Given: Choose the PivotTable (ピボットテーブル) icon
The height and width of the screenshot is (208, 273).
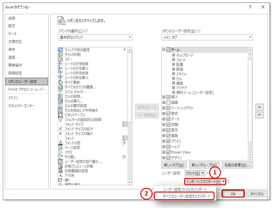Looking at the screenshot, I should point(60,115).
